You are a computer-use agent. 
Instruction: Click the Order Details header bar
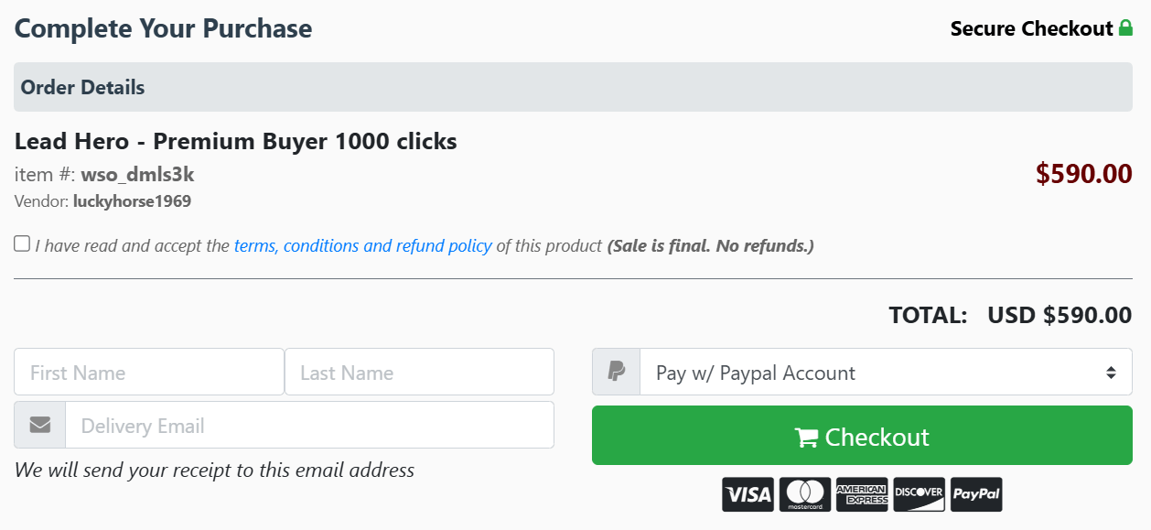573,87
